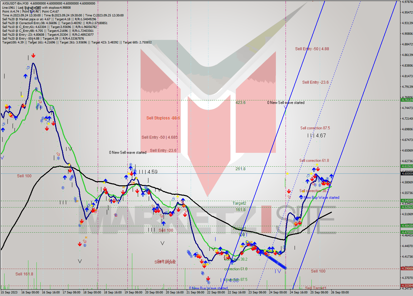Click the 4.97870 price axis value
This screenshot has height=296, width=413.
[407, 2]
